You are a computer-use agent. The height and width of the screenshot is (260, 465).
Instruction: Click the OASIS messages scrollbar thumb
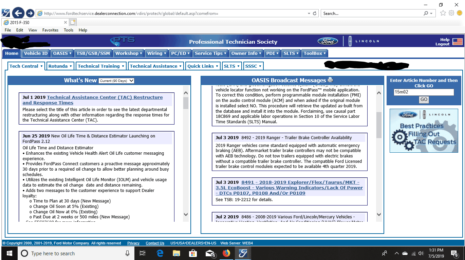coord(379,125)
